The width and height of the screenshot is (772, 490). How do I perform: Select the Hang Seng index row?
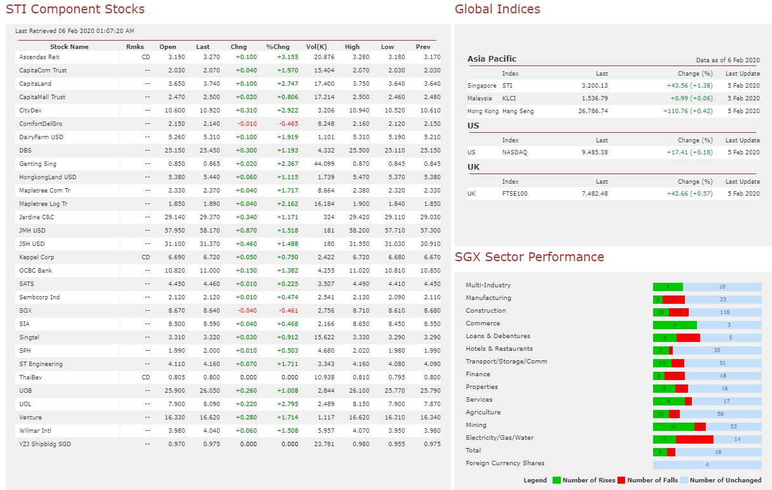(613, 111)
